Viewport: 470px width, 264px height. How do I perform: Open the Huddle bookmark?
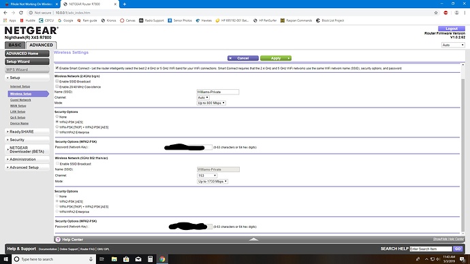click(27, 20)
